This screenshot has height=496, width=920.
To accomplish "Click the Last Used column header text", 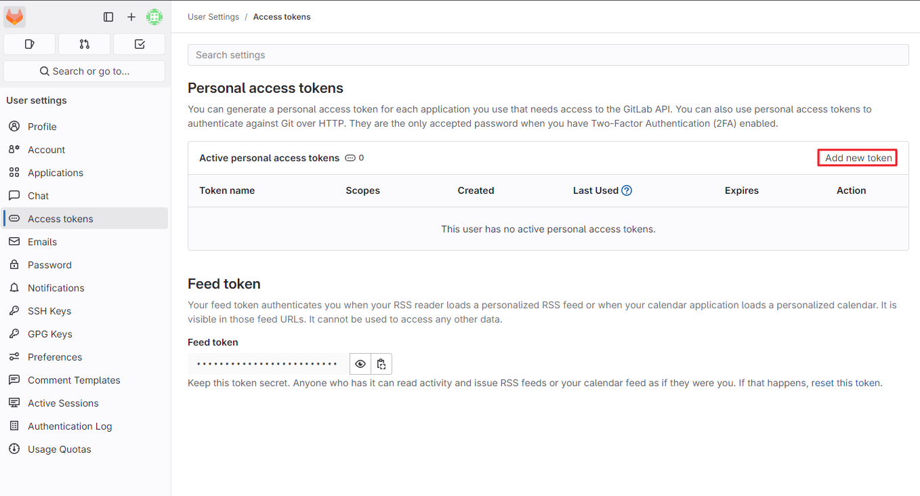I will pyautogui.click(x=595, y=190).
